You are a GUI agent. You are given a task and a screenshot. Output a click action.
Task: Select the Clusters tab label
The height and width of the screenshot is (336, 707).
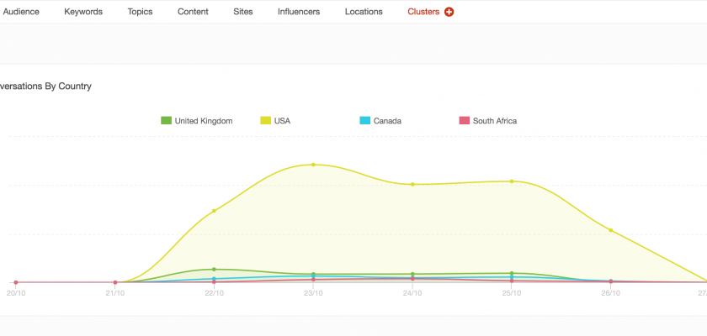click(x=423, y=12)
